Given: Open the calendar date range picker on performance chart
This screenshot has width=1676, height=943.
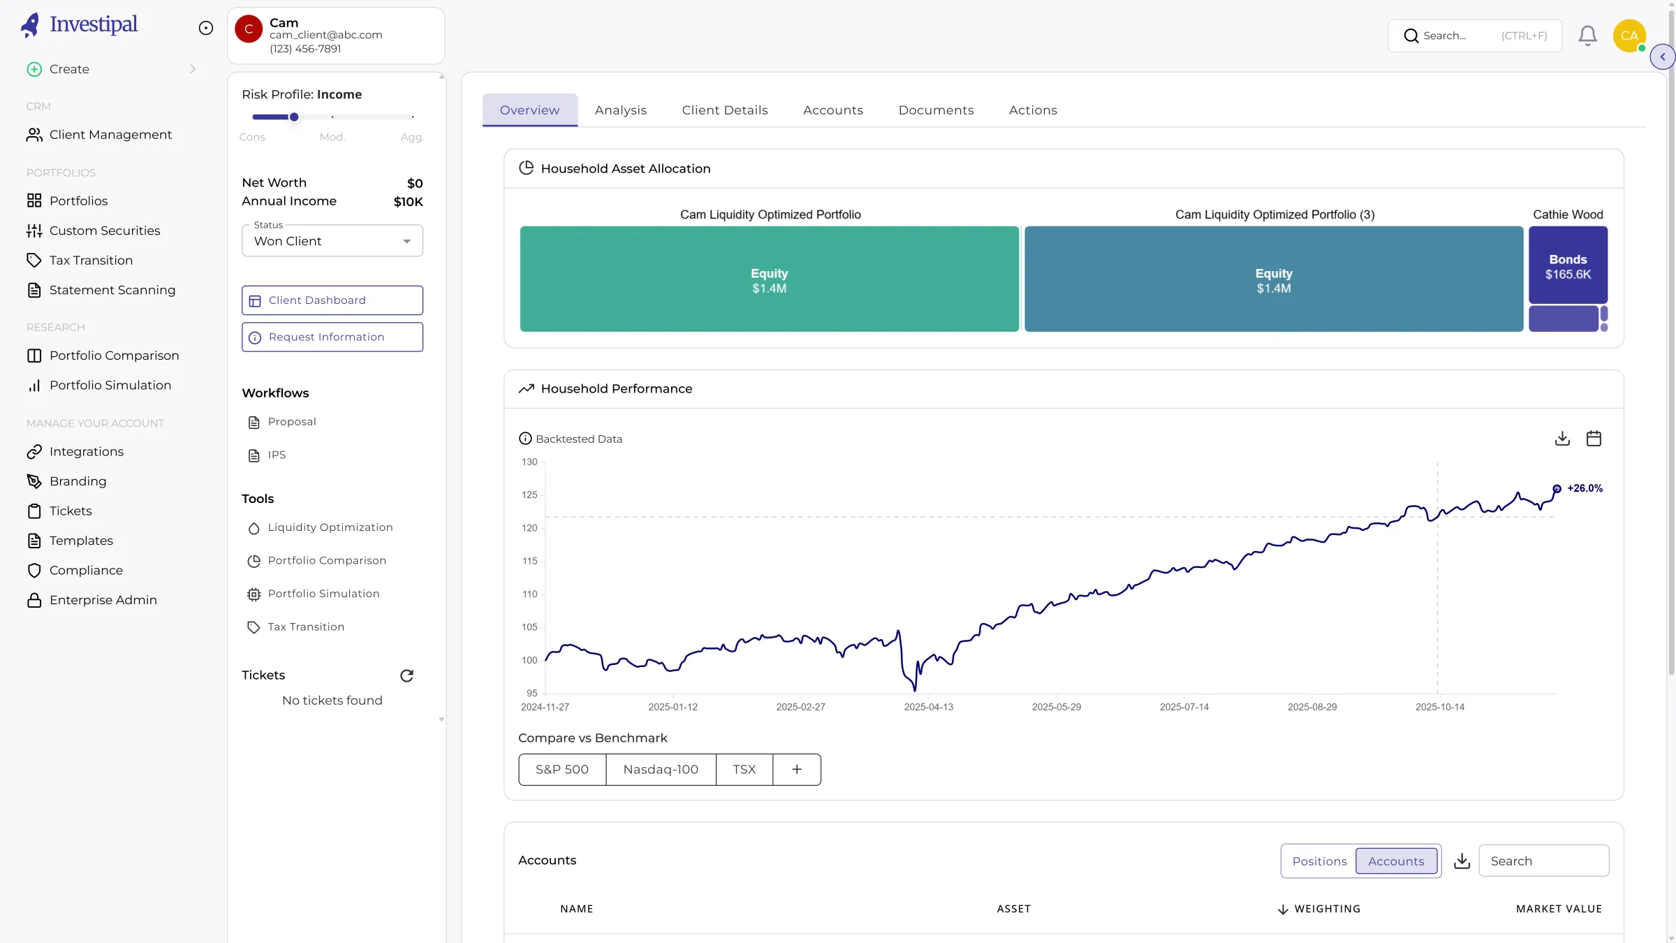Looking at the screenshot, I should [x=1594, y=438].
